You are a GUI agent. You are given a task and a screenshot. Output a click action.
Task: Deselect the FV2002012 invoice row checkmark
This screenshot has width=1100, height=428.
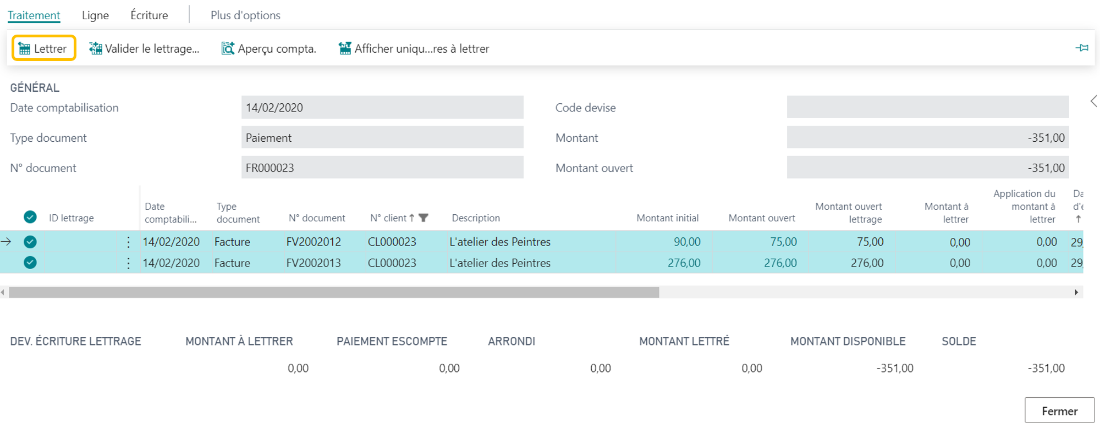30,242
